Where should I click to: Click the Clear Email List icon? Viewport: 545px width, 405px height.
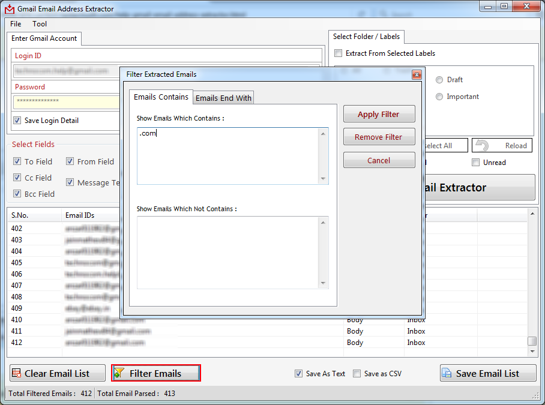[16, 373]
